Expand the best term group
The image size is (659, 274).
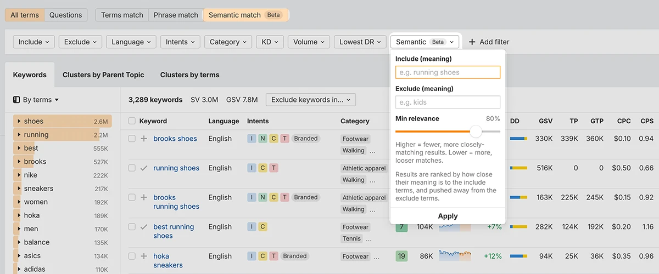click(x=19, y=148)
